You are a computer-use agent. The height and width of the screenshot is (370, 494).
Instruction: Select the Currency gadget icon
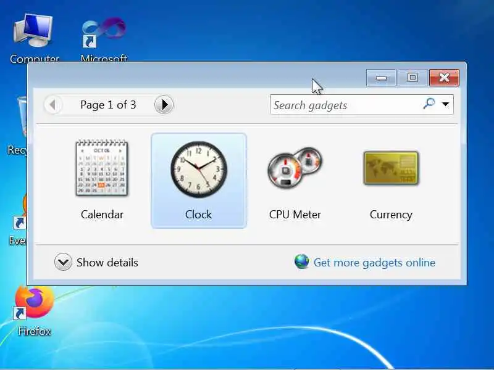(x=391, y=168)
